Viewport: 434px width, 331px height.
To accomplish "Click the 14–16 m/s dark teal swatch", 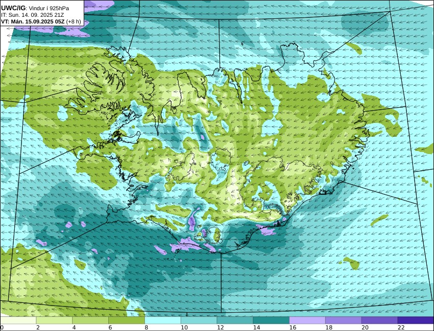I will 271,320.
